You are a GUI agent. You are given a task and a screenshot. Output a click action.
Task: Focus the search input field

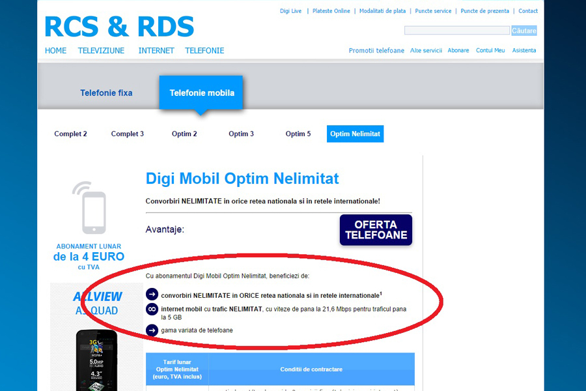[x=456, y=31]
